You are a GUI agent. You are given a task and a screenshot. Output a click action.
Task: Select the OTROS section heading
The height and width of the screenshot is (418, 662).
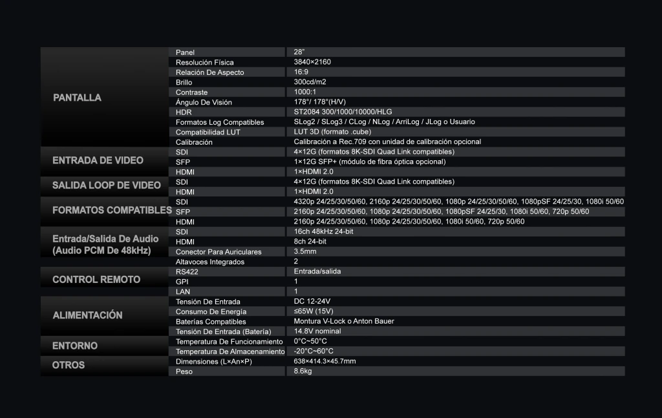pos(69,365)
